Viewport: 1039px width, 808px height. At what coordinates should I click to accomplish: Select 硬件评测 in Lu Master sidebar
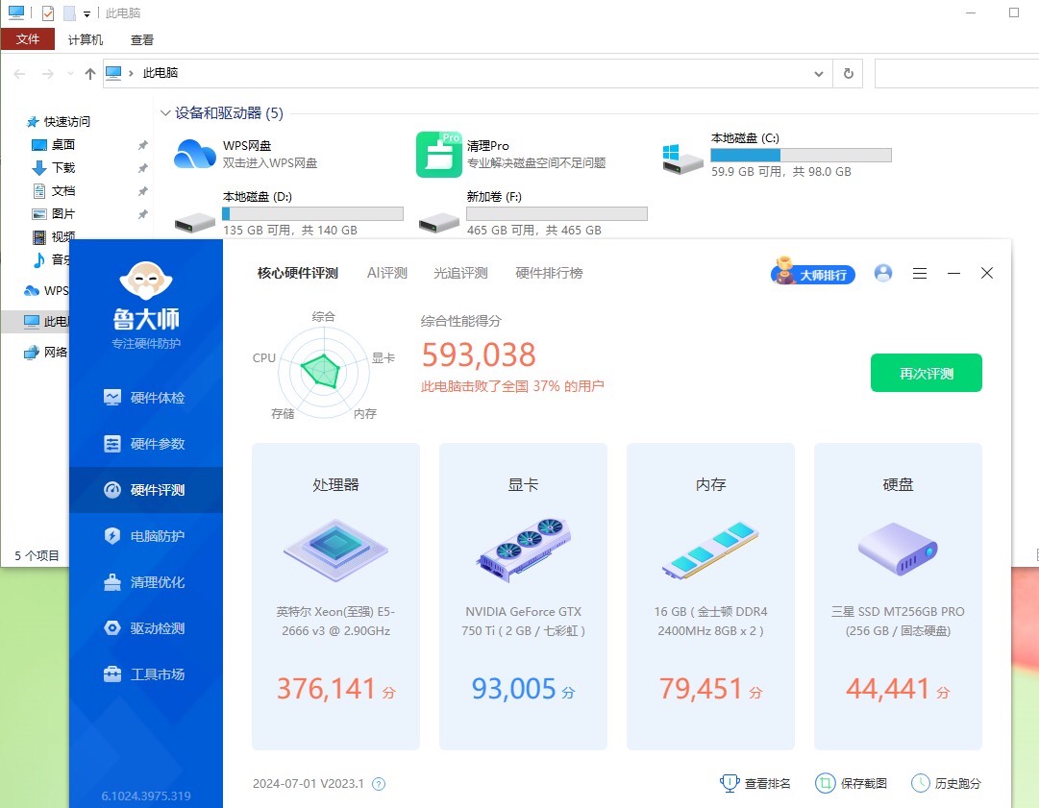tap(145, 490)
